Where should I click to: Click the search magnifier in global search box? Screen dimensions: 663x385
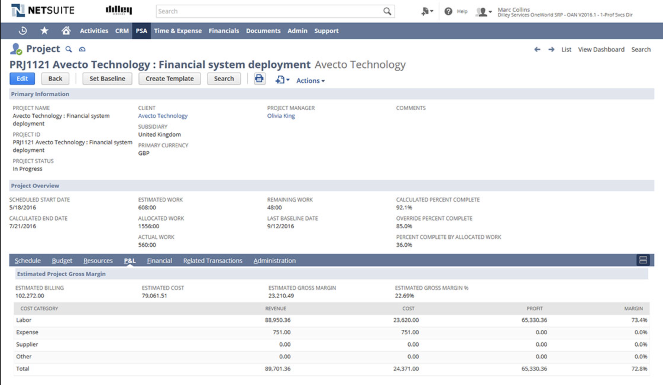pyautogui.click(x=387, y=11)
